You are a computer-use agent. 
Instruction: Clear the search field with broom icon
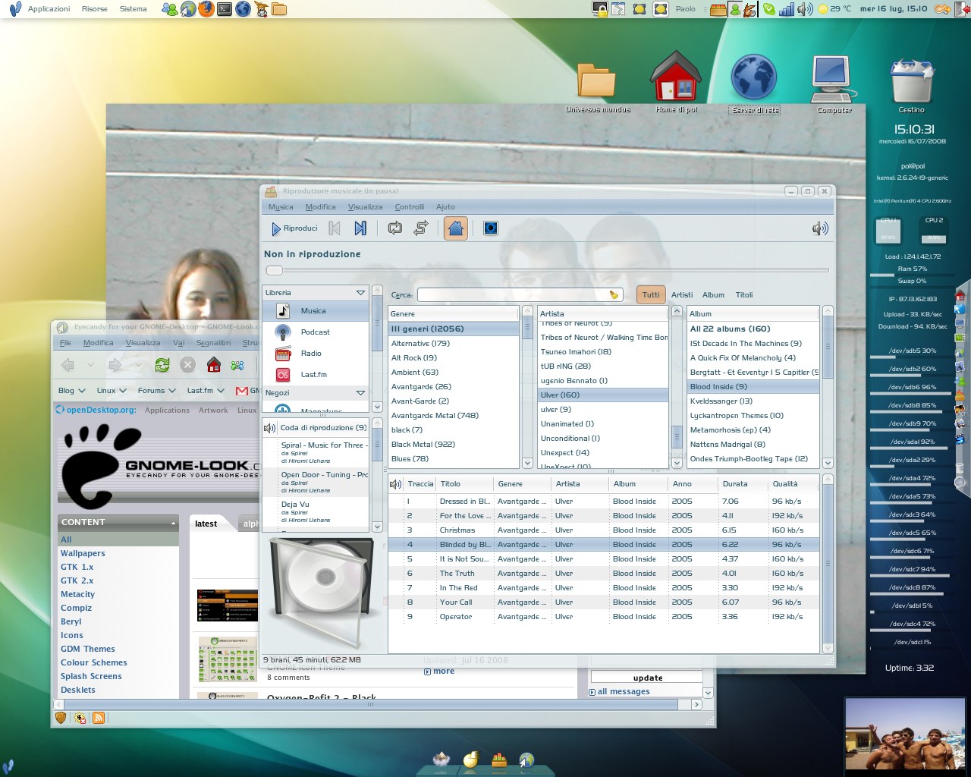[614, 294]
